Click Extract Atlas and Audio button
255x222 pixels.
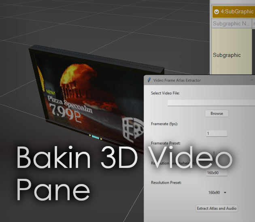(217, 208)
